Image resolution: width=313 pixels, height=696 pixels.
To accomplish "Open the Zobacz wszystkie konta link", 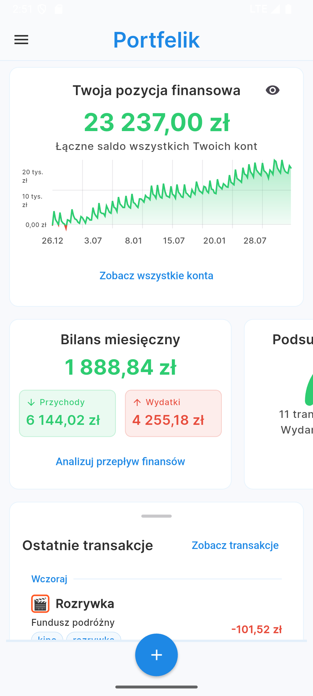I will 156,275.
